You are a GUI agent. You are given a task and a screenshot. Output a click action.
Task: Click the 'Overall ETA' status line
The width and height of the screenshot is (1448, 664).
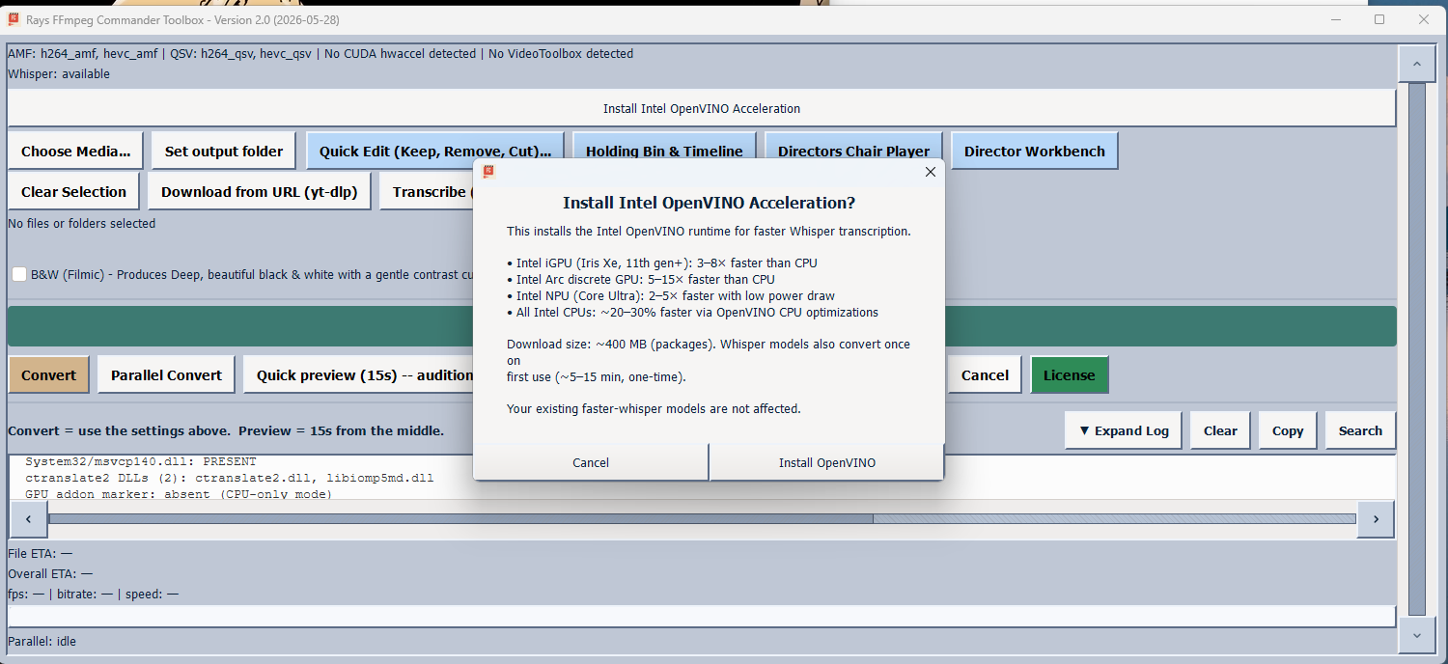[x=50, y=573]
